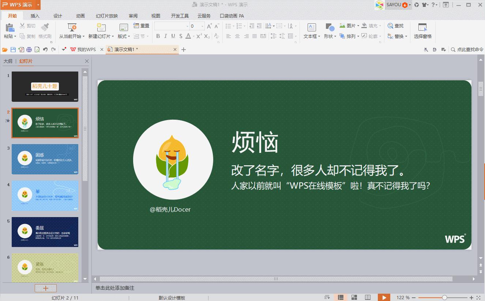Click the 查找 (find) icon

[396, 26]
